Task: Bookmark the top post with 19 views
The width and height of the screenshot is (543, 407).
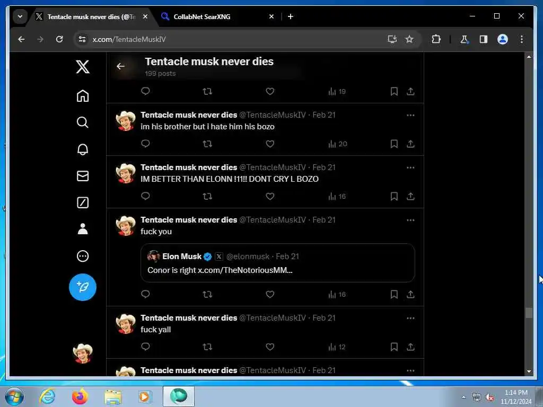Action: tap(394, 91)
